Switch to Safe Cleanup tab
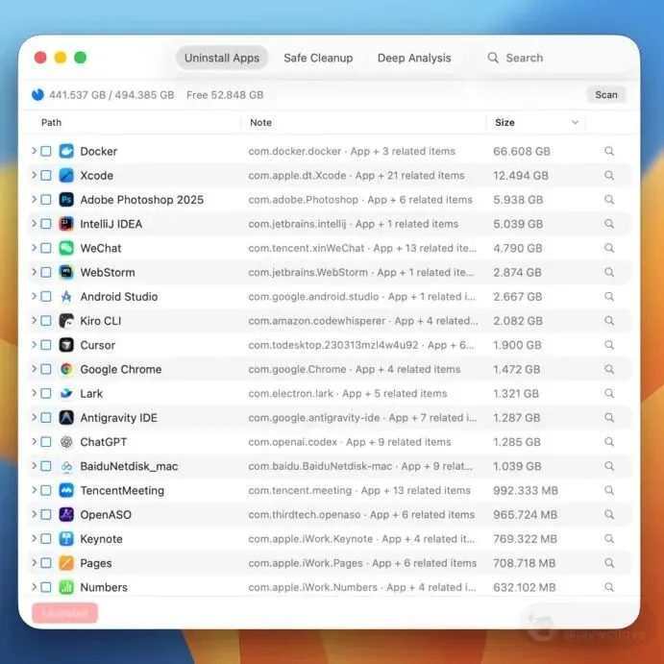The image size is (664, 664). pos(318,58)
